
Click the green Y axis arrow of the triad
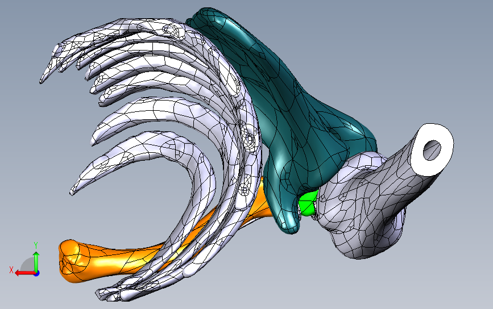(36, 261)
